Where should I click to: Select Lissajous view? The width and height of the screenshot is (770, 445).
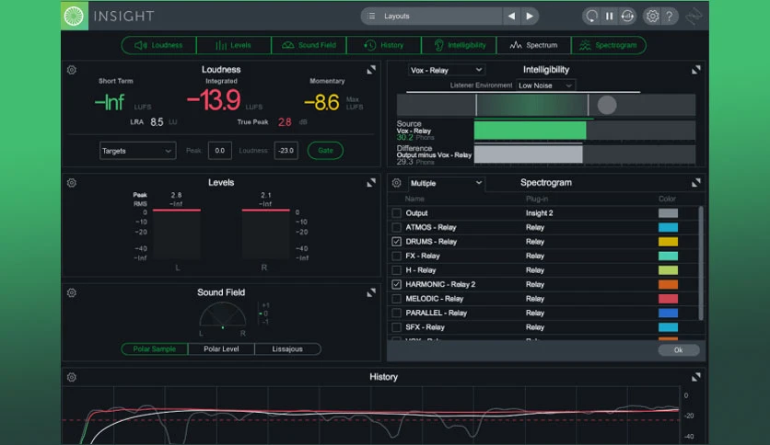click(x=287, y=349)
